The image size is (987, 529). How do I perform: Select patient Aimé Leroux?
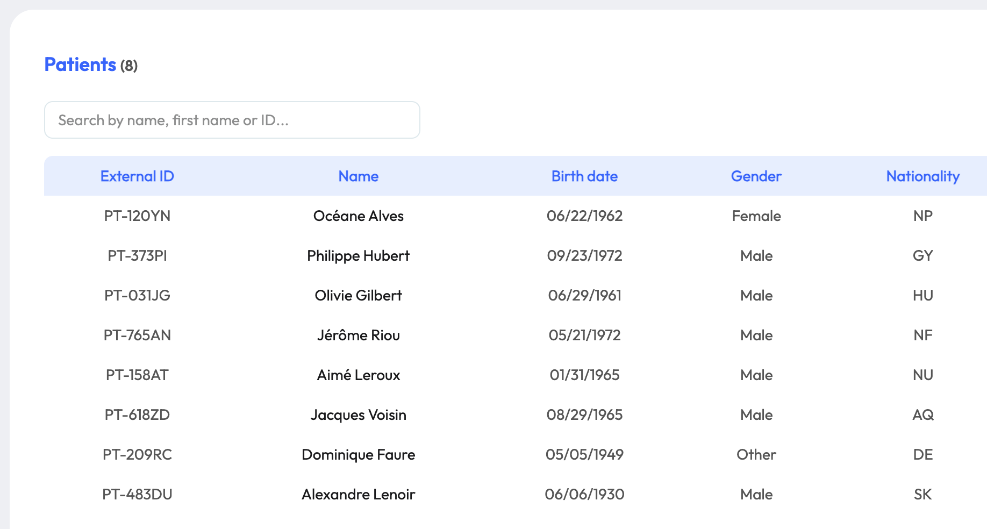[358, 375]
